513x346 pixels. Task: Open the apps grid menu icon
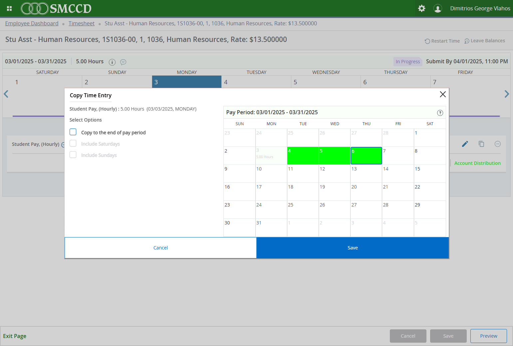[9, 8]
